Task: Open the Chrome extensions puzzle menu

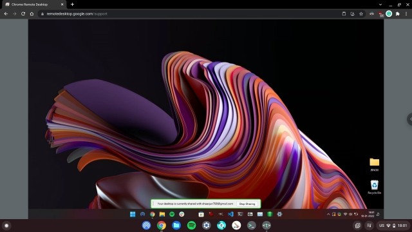Action: pyautogui.click(x=398, y=14)
